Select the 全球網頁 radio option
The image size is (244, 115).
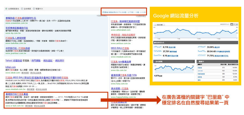click(x=22, y=9)
